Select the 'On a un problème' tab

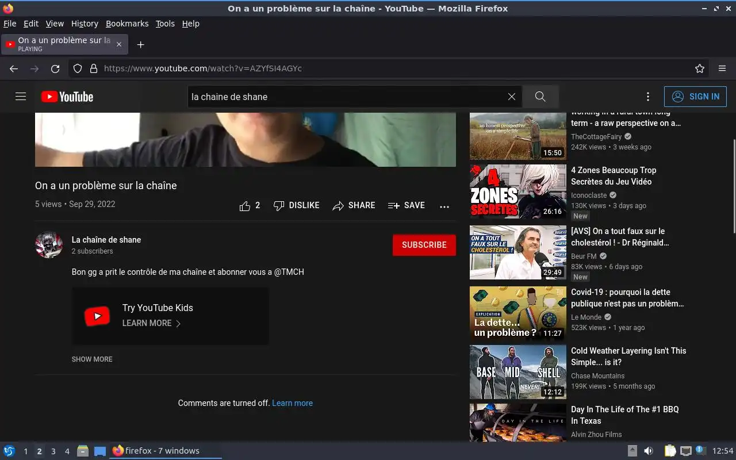[64, 44]
